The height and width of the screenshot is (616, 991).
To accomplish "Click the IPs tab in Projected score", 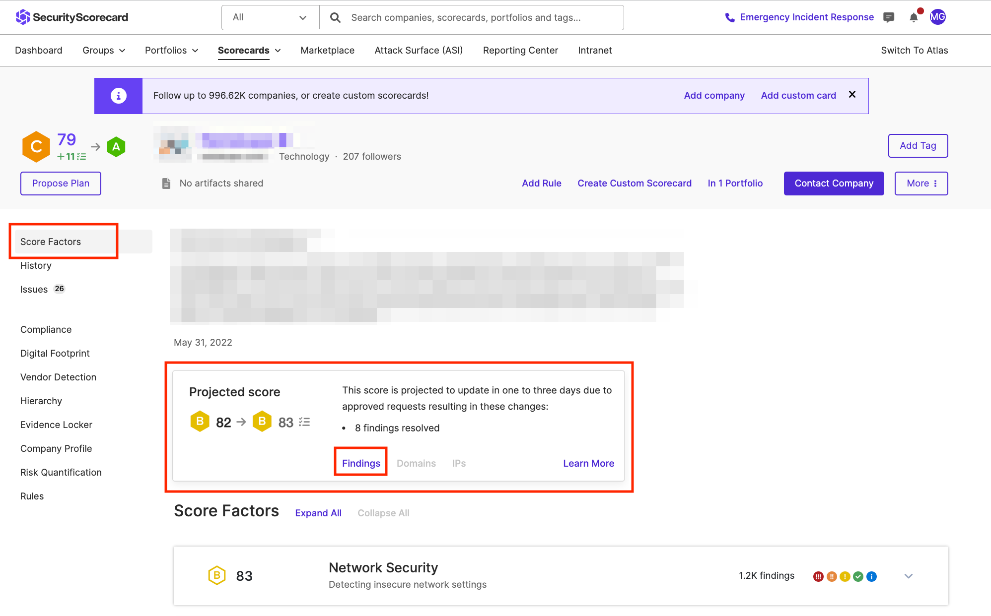I will tap(459, 463).
